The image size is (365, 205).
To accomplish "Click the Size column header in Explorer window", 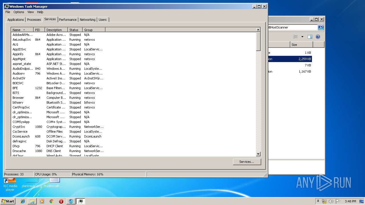I will pyautogui.click(x=301, y=45).
